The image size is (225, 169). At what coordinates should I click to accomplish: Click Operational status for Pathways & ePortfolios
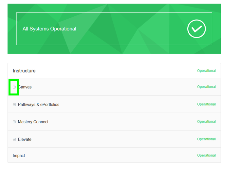(206, 104)
